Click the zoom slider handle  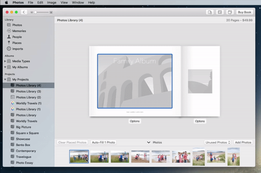35,12
